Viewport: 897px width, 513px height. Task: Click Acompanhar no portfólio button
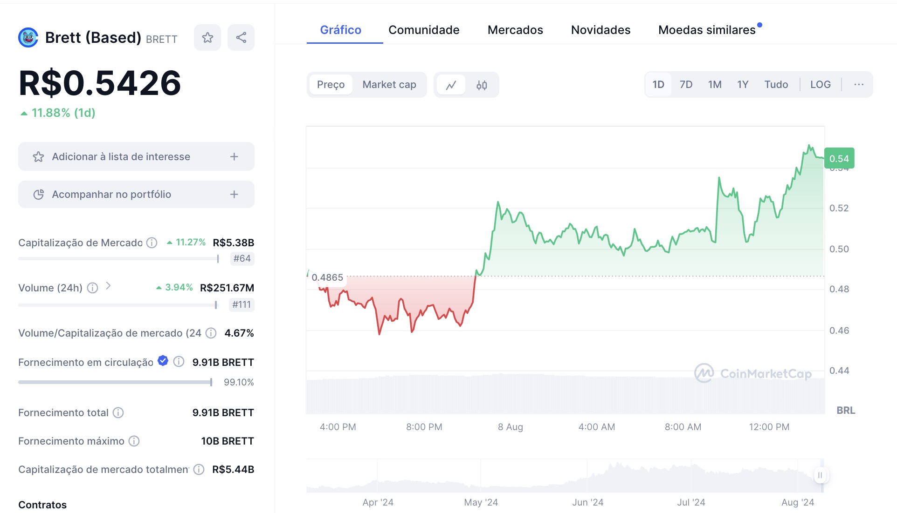[x=136, y=194]
